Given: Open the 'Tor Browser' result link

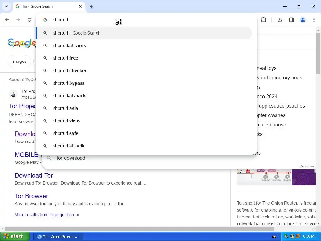Looking at the screenshot, I should (x=31, y=196).
